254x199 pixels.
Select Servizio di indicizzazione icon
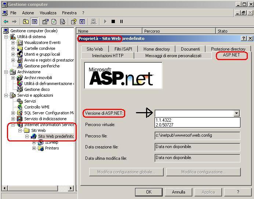point(20,119)
